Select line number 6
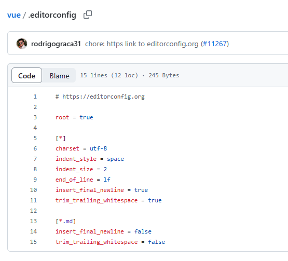The image size is (288, 261). tap(35, 148)
